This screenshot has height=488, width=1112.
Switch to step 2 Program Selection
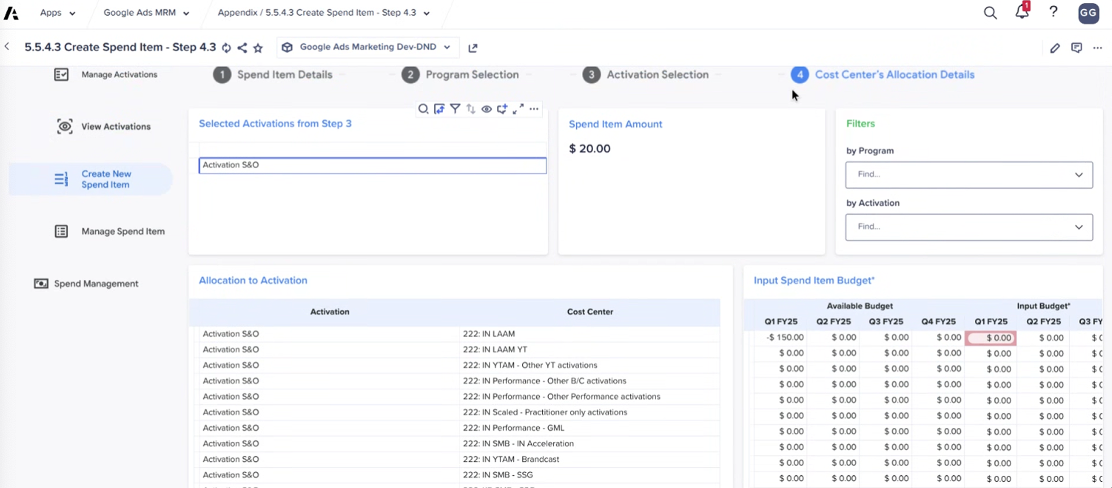click(x=460, y=75)
